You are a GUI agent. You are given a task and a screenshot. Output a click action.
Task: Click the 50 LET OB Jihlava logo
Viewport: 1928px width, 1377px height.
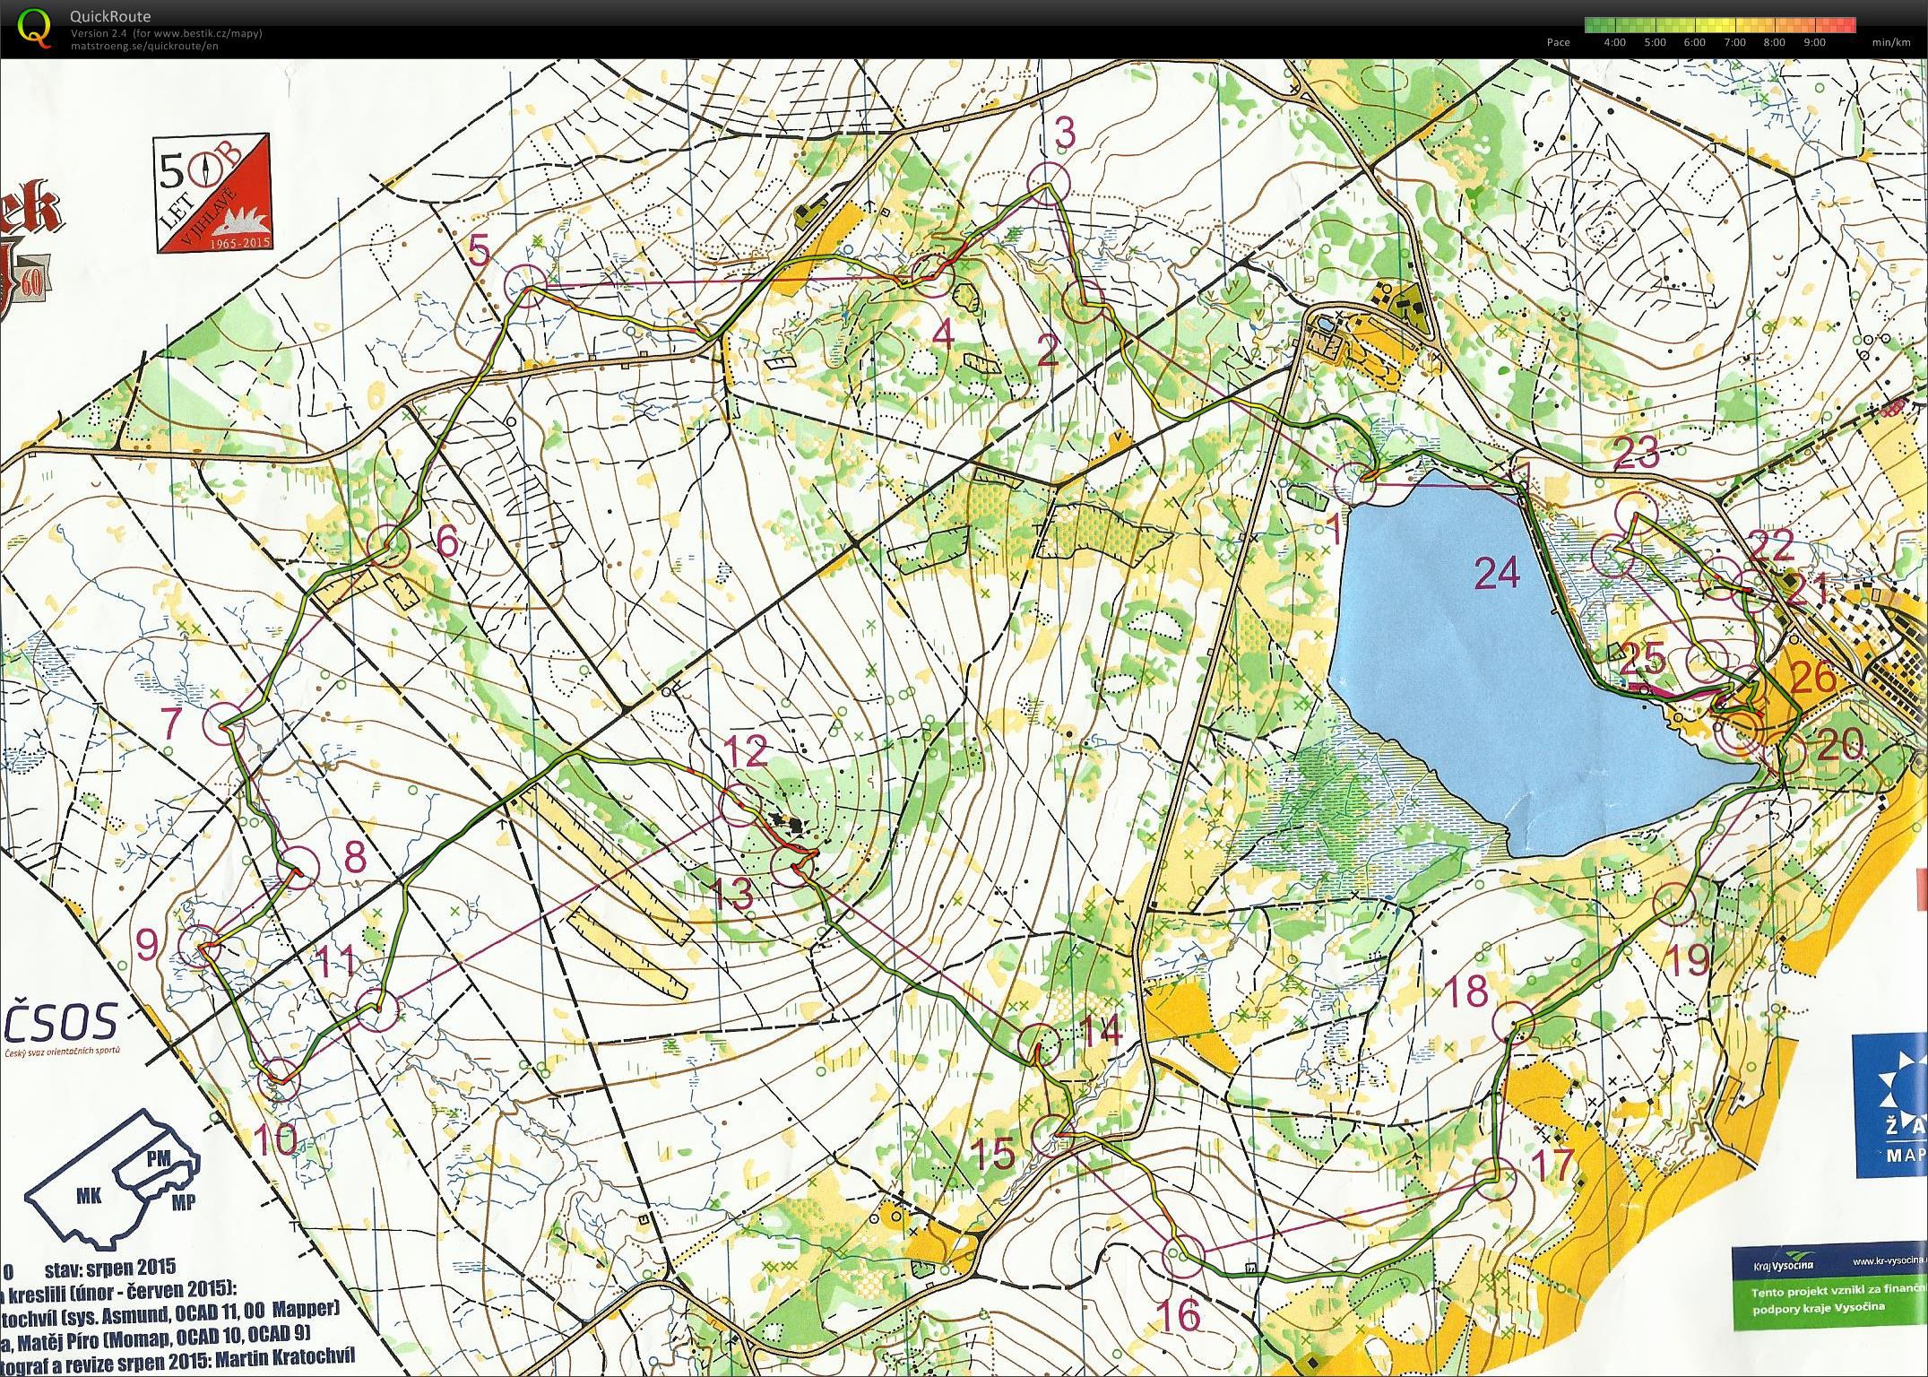212,194
